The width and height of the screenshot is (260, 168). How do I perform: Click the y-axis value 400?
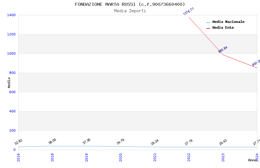click(x=12, y=111)
